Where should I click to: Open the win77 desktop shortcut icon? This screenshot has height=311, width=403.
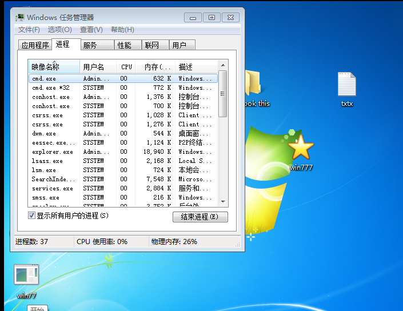pos(26,274)
